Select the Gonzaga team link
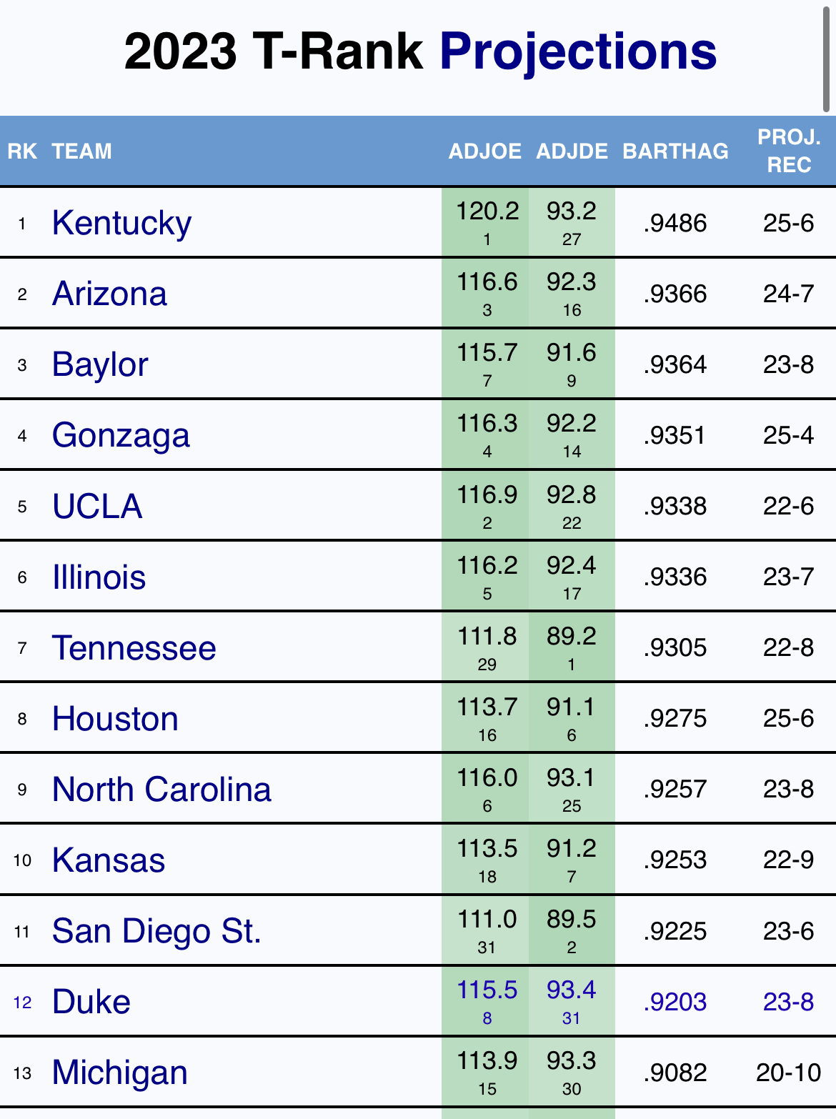Screen dimensions: 836x1119 pyautogui.click(x=121, y=435)
